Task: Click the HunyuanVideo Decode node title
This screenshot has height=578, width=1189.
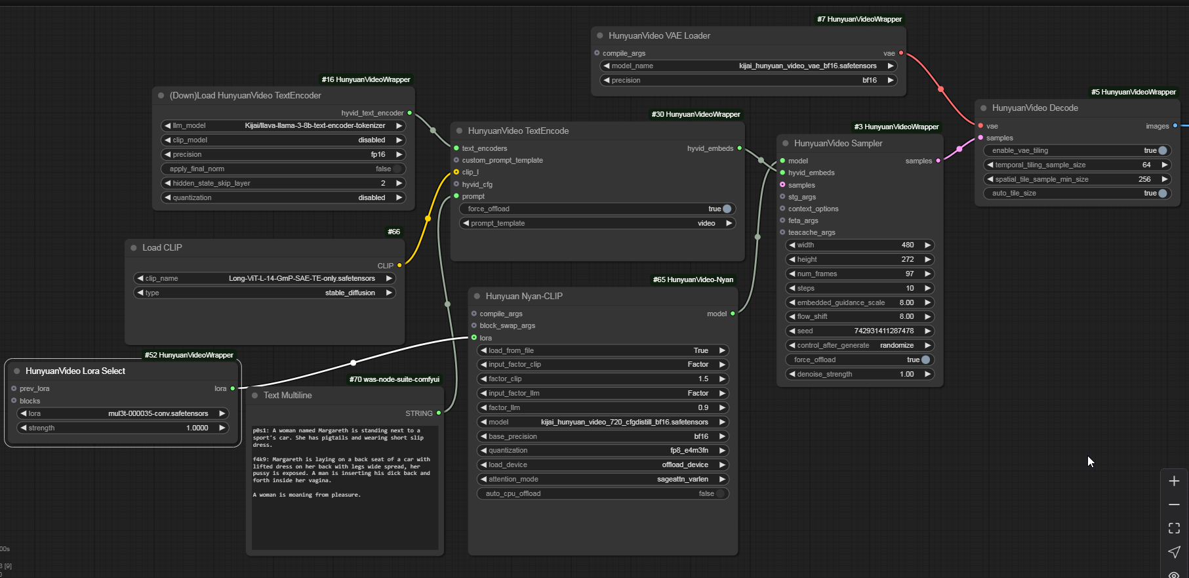Action: tap(1035, 108)
